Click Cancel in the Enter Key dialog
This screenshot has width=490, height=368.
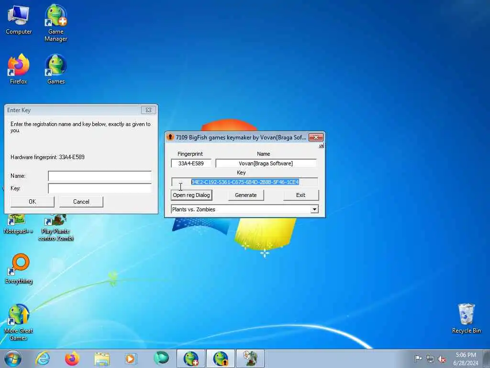(x=81, y=202)
